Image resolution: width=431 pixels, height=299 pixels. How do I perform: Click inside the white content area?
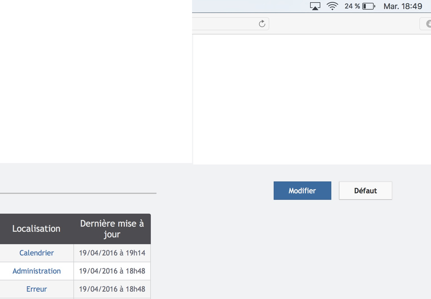(x=311, y=99)
